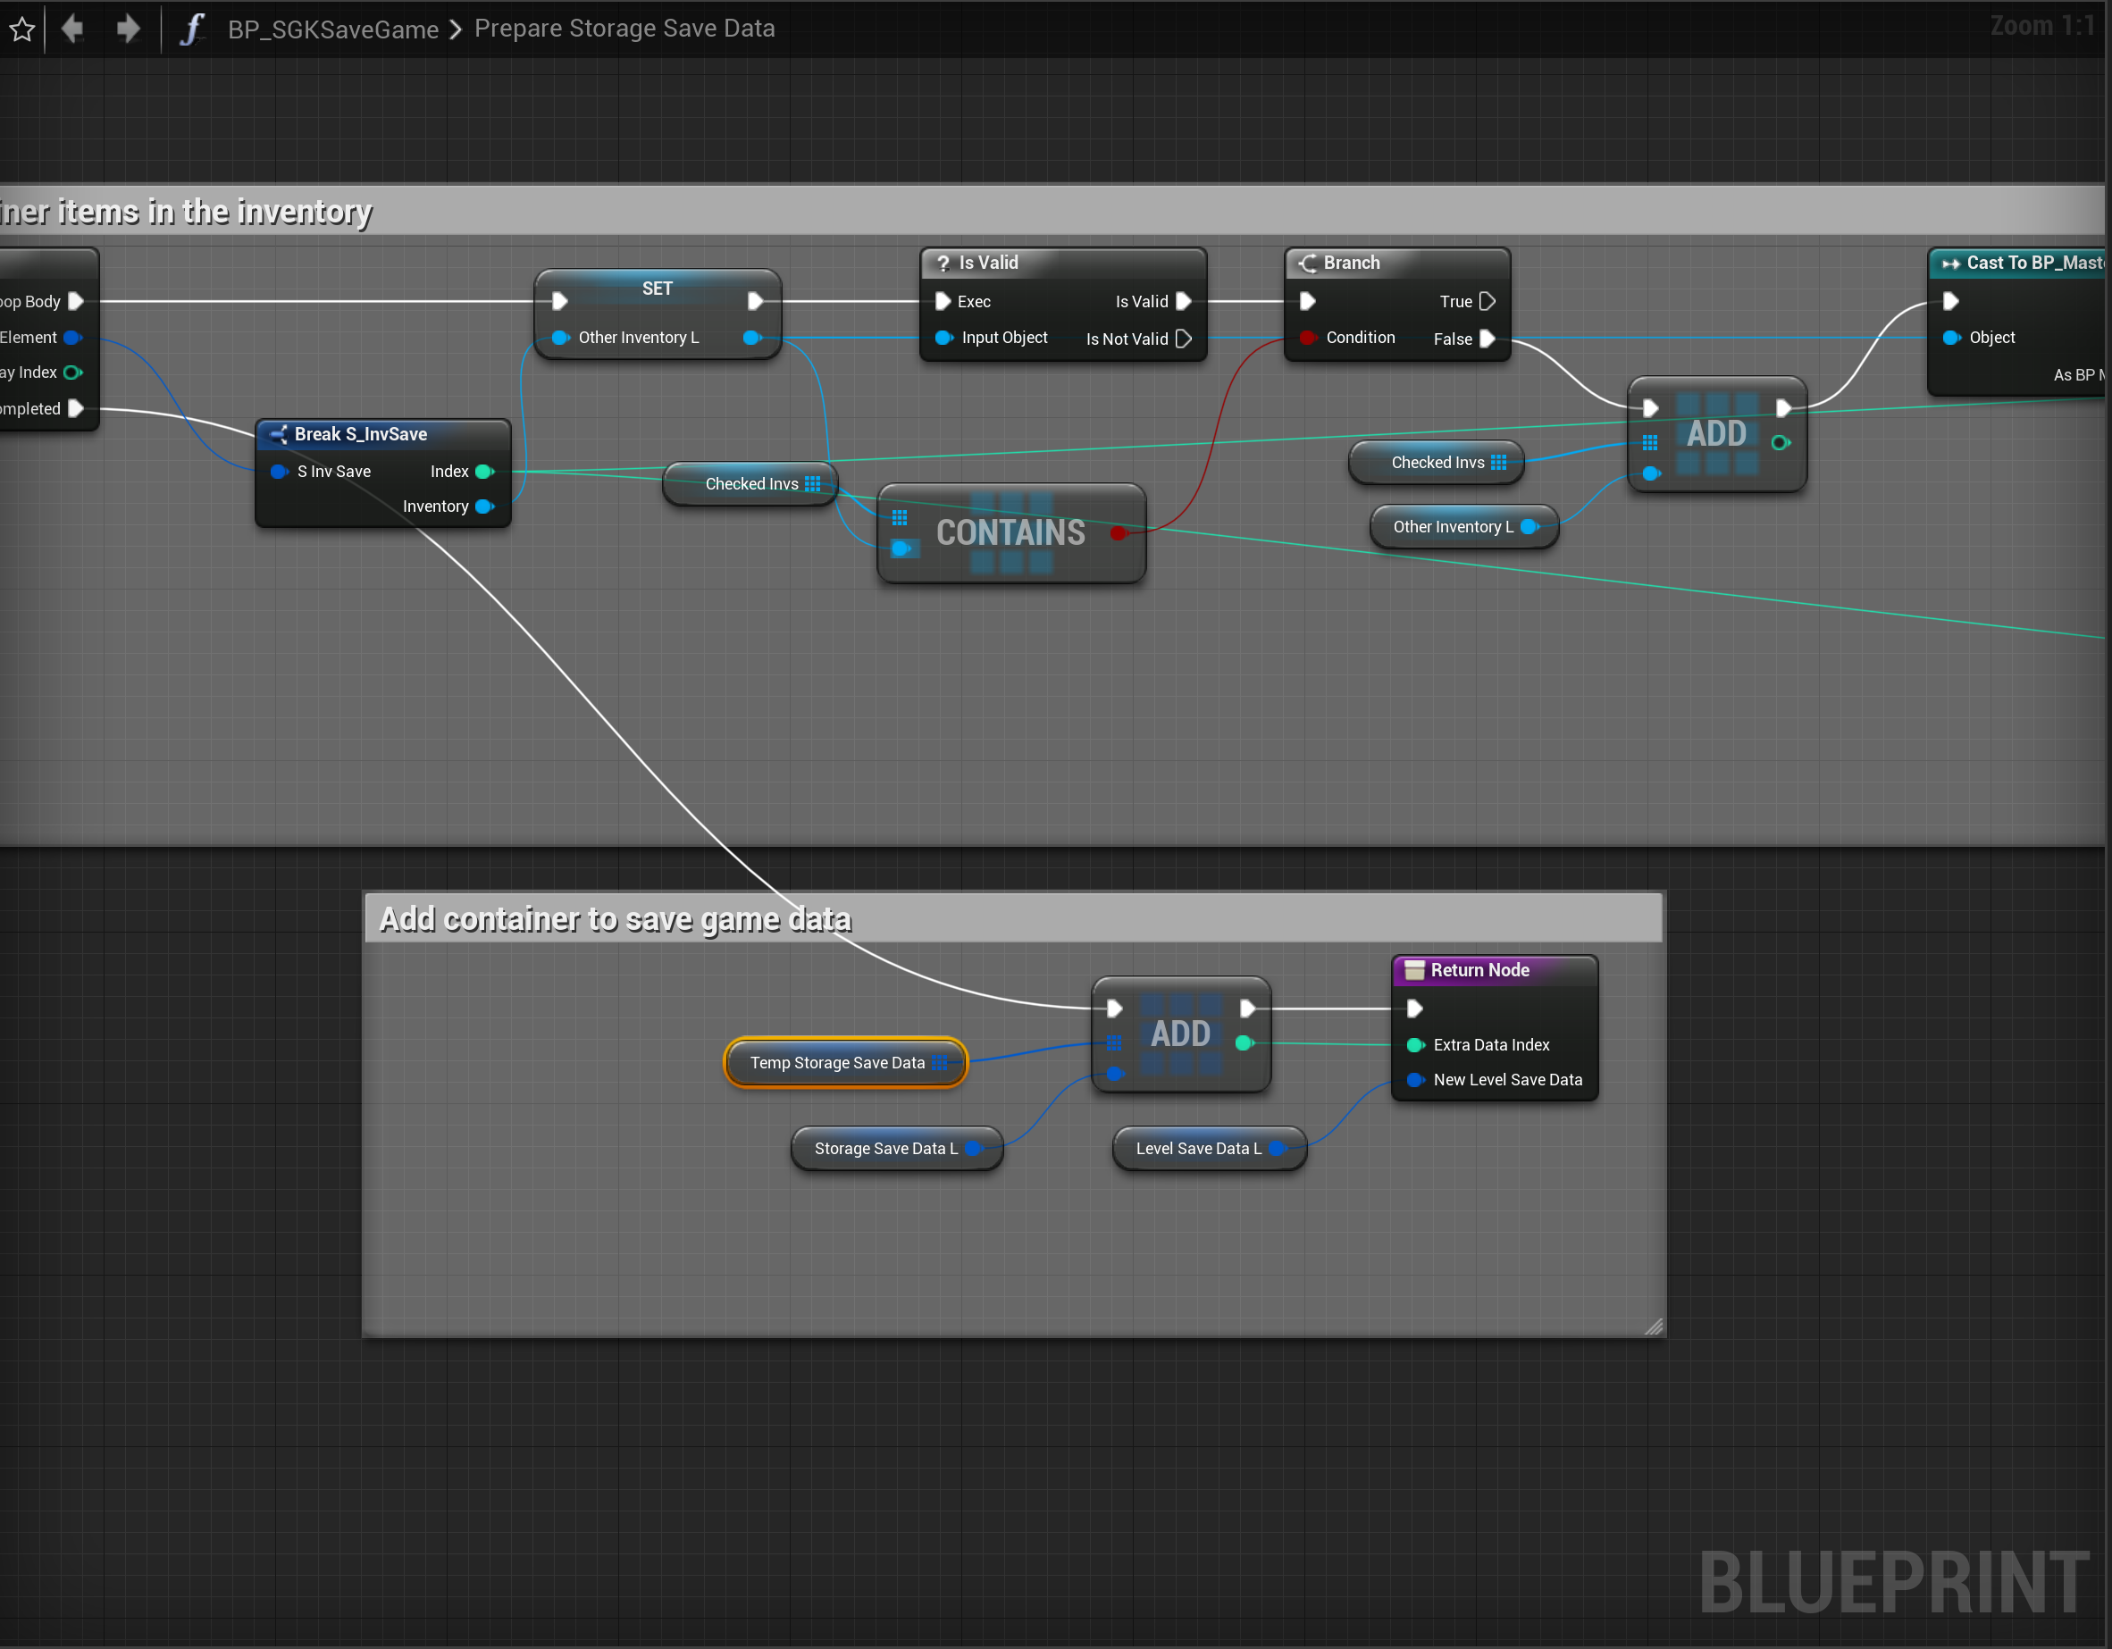Select the Temp Storage Save Data variable node
Viewport: 2112px width, 1649px height.
coord(837,1063)
